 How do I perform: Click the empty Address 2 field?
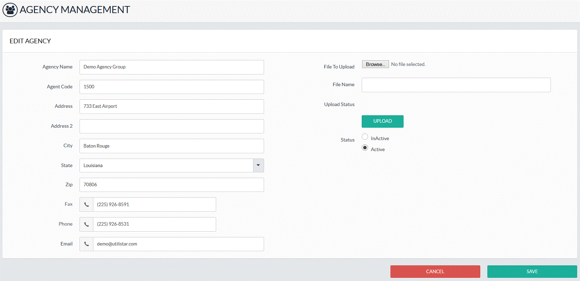tap(172, 126)
